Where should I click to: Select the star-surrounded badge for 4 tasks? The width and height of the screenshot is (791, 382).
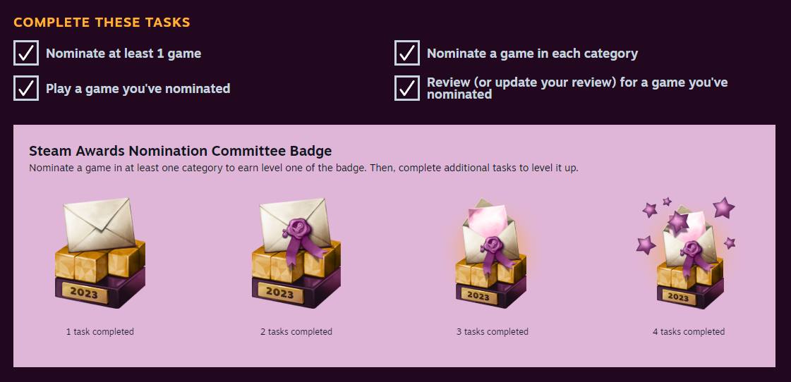tap(689, 254)
